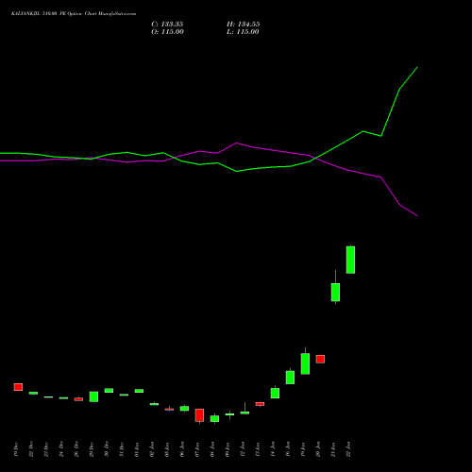Click the open value O: 115.00
Image resolution: width=472 pixels, height=472 pixels.
tap(167, 32)
